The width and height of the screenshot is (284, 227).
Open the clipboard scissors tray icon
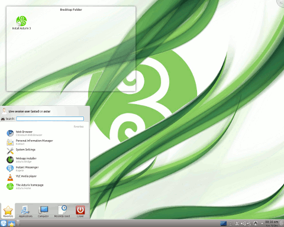[x=237, y=223]
